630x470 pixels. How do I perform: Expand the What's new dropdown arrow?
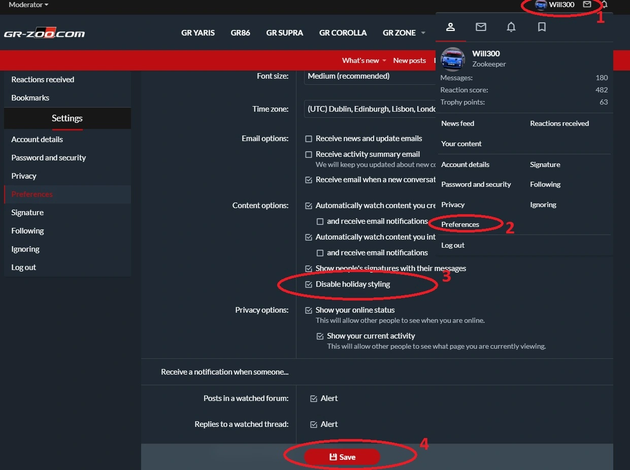[384, 61]
